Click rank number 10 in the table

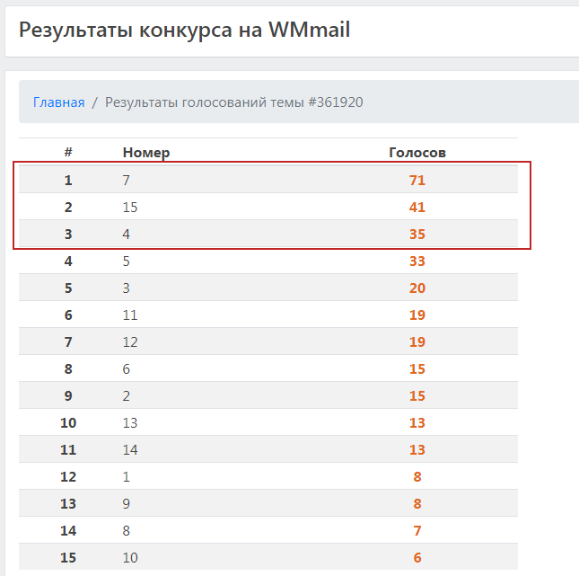point(68,423)
